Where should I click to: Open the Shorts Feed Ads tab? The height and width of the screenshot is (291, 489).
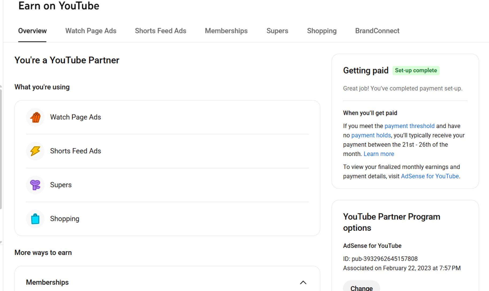161,31
